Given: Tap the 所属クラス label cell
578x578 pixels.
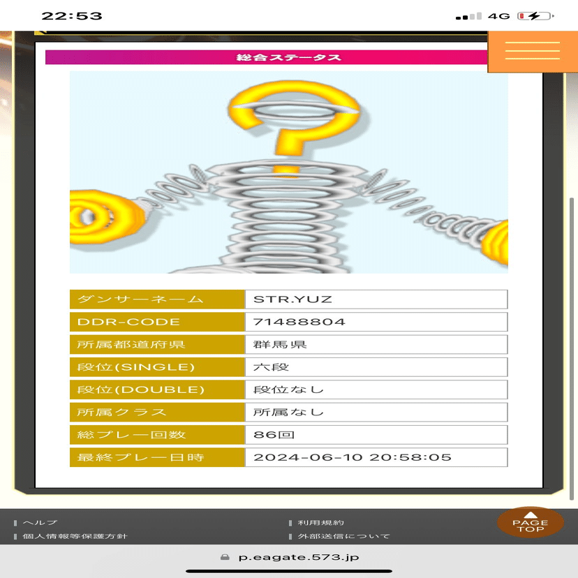Looking at the screenshot, I should (x=157, y=412).
